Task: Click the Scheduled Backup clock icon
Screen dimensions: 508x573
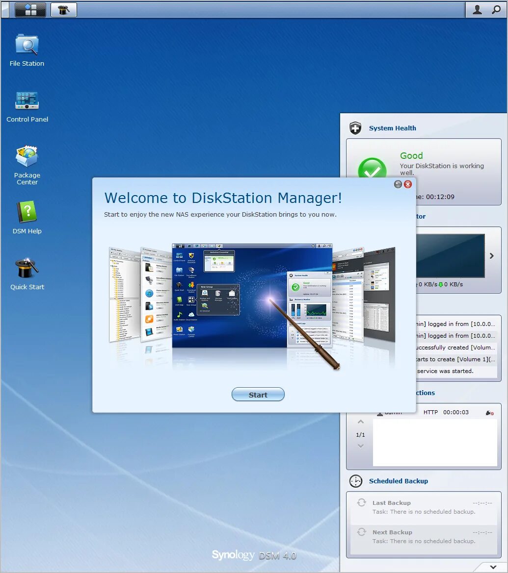Action: pyautogui.click(x=355, y=481)
